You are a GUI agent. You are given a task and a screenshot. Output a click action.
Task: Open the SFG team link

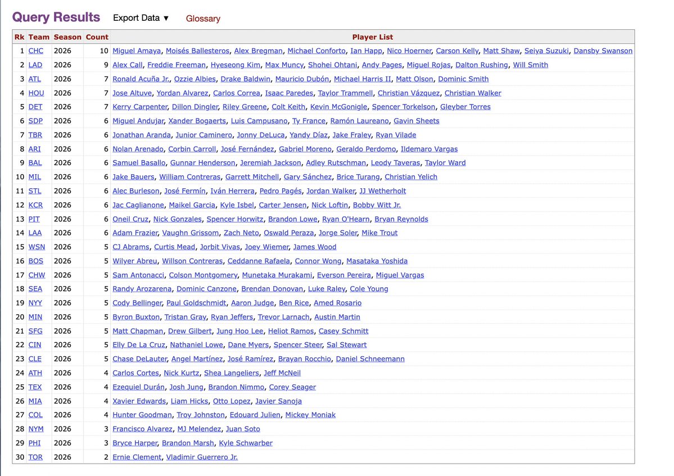coord(35,331)
